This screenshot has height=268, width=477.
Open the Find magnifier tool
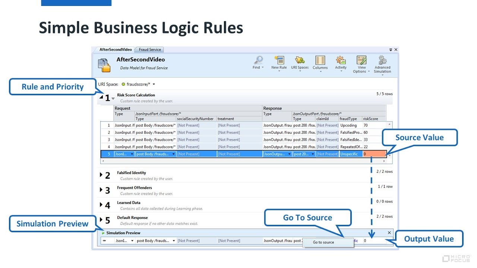(258, 60)
